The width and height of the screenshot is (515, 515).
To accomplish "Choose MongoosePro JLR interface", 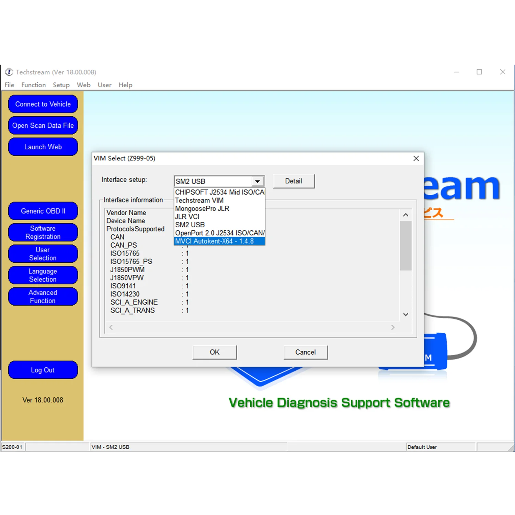I will (x=220, y=208).
